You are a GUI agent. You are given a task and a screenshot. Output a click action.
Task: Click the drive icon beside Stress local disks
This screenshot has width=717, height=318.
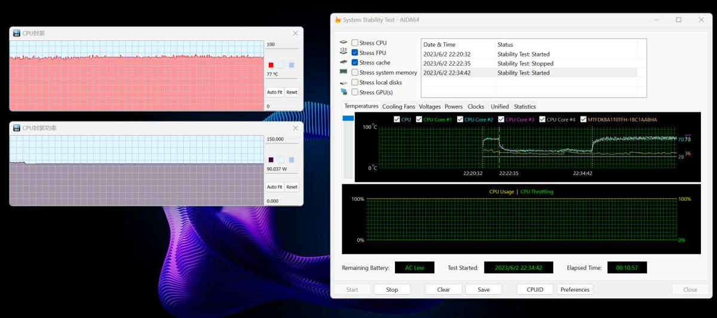[x=344, y=82]
